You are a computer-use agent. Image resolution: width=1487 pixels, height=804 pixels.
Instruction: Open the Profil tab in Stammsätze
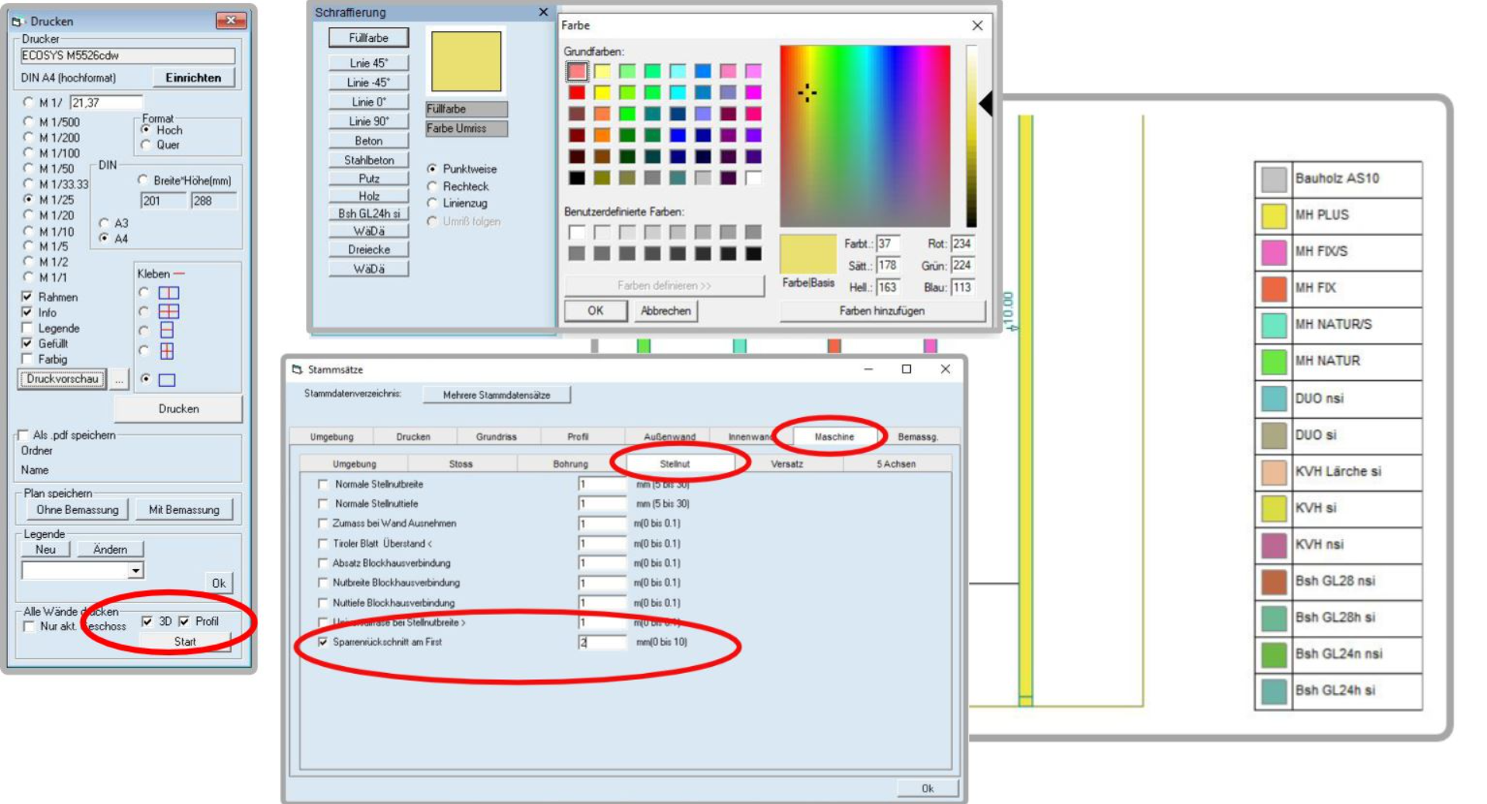pyautogui.click(x=578, y=437)
